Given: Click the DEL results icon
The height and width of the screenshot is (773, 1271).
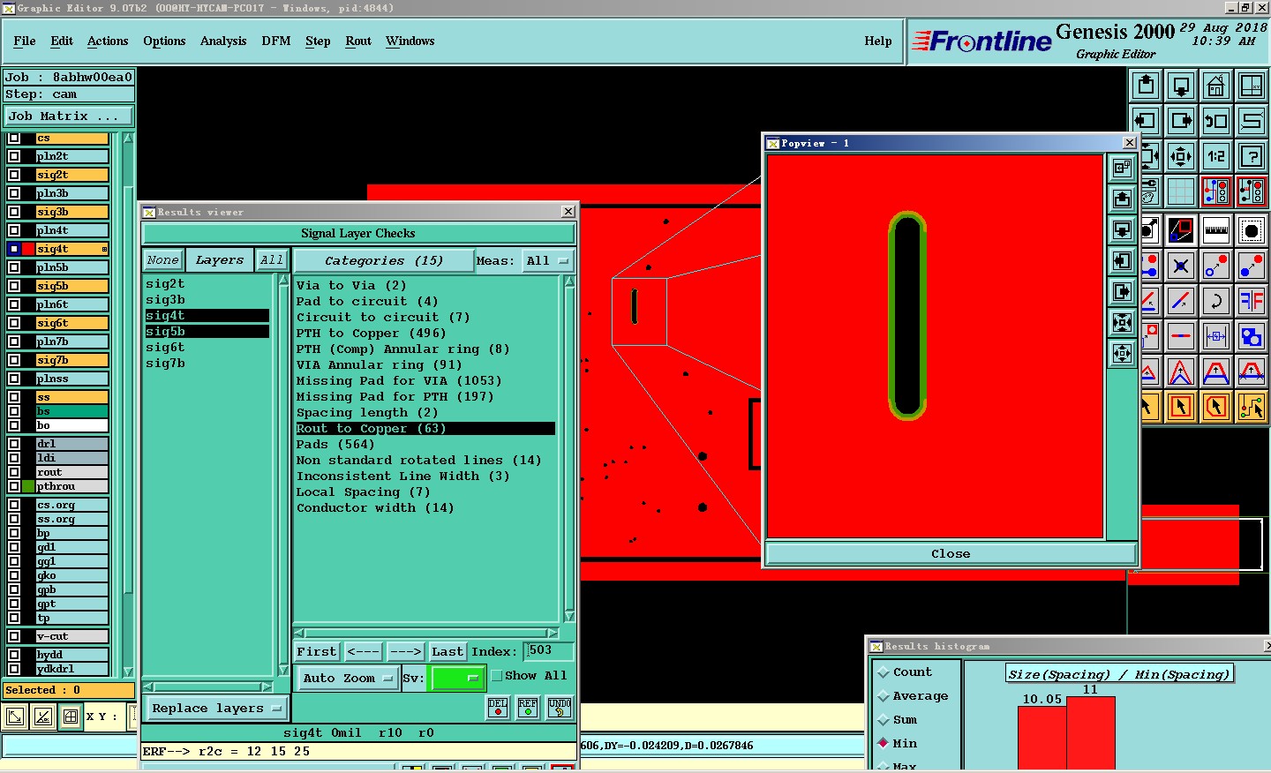Looking at the screenshot, I should click(x=498, y=708).
